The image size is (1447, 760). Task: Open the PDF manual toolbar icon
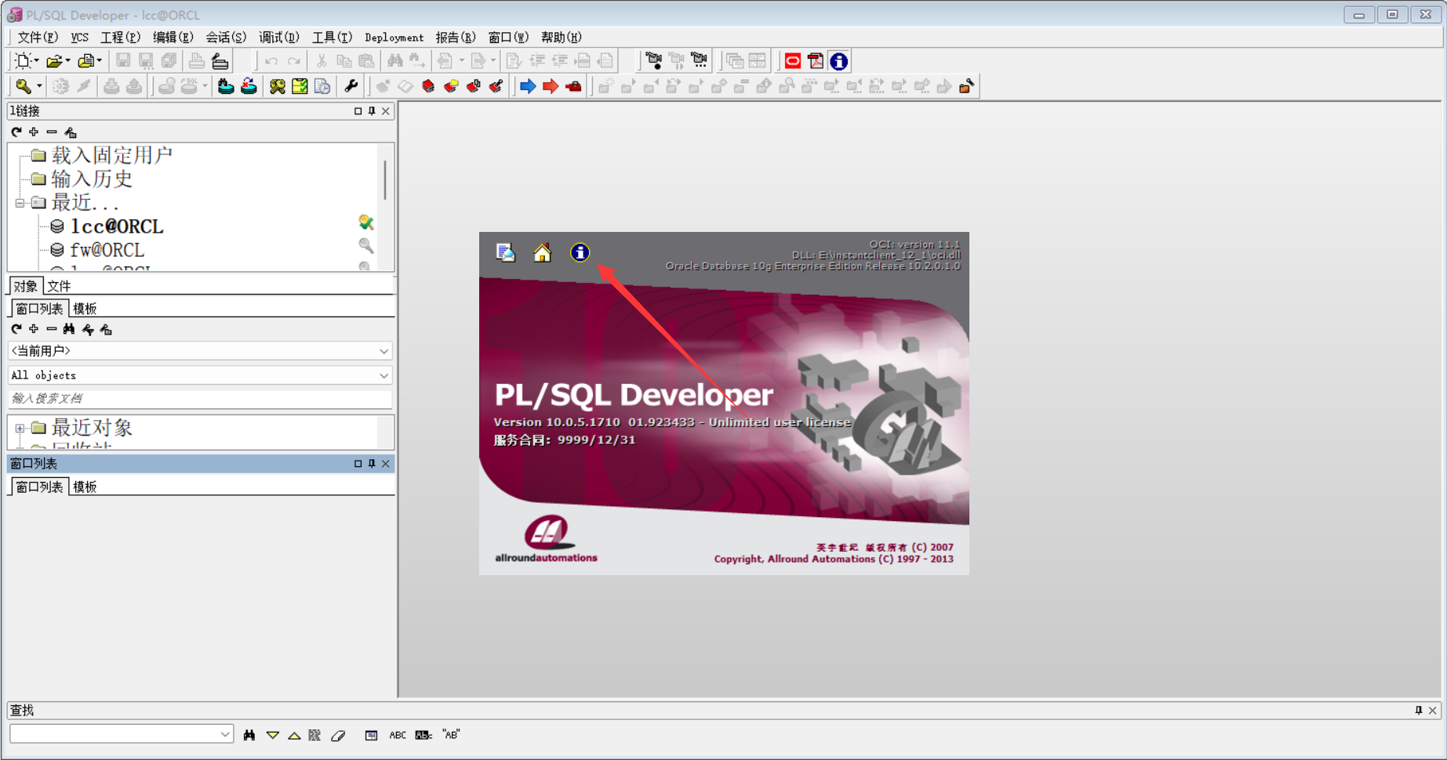pyautogui.click(x=816, y=60)
